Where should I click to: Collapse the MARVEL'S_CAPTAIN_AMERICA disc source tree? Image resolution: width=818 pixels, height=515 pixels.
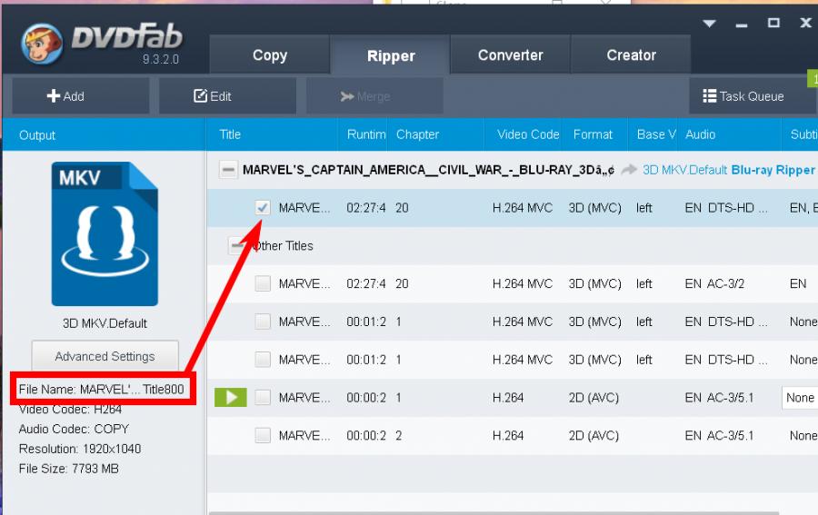[x=228, y=170]
